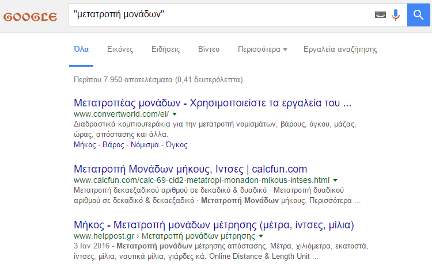Click the blue magnifier search button

point(419,15)
